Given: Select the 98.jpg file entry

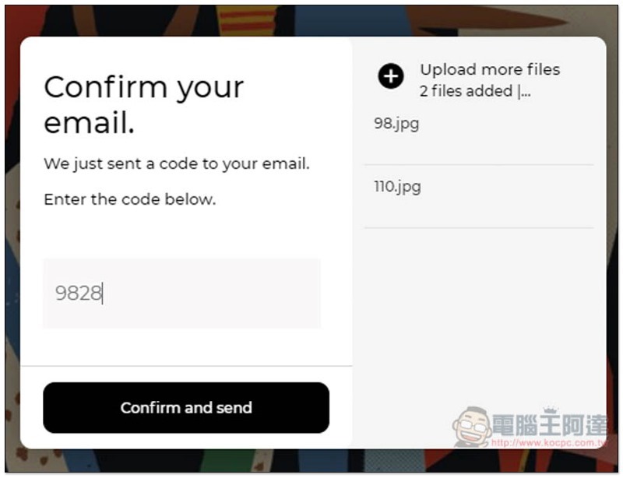Looking at the screenshot, I should pos(479,133).
